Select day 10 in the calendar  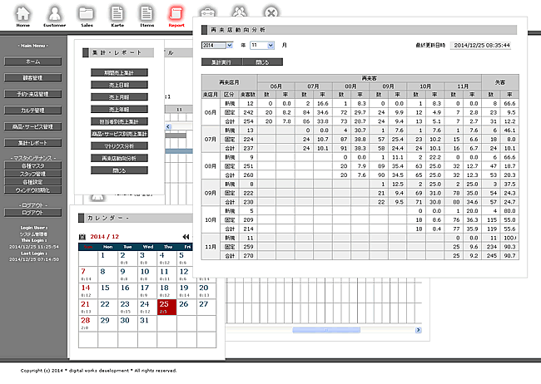(147, 274)
